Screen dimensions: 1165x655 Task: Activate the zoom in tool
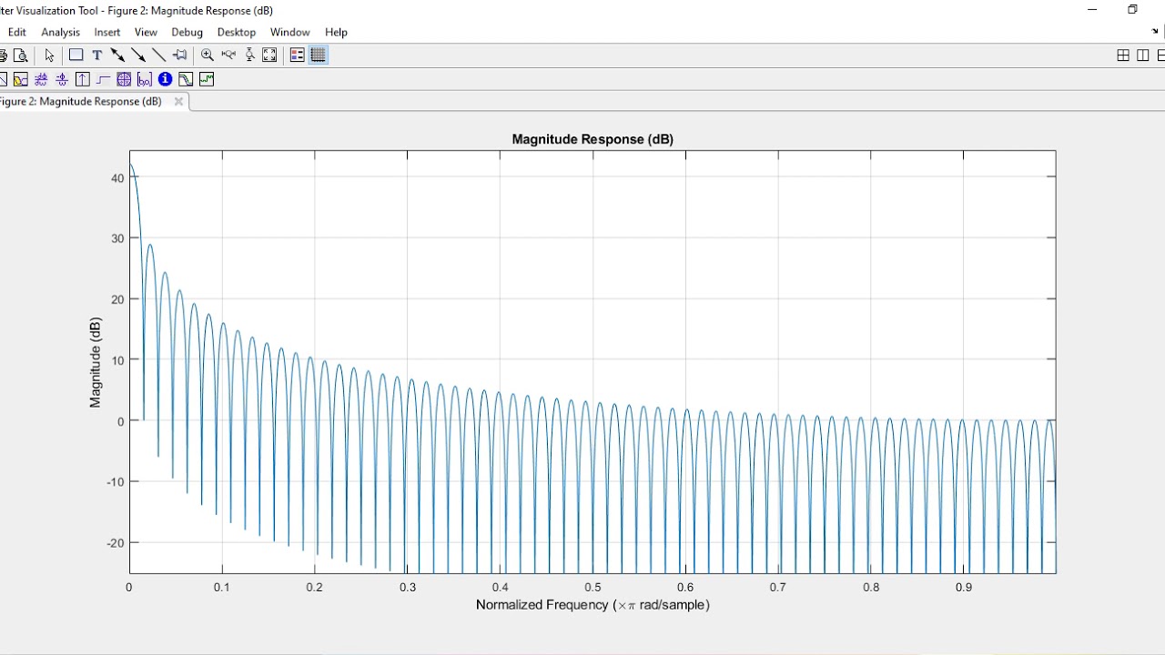tap(208, 55)
